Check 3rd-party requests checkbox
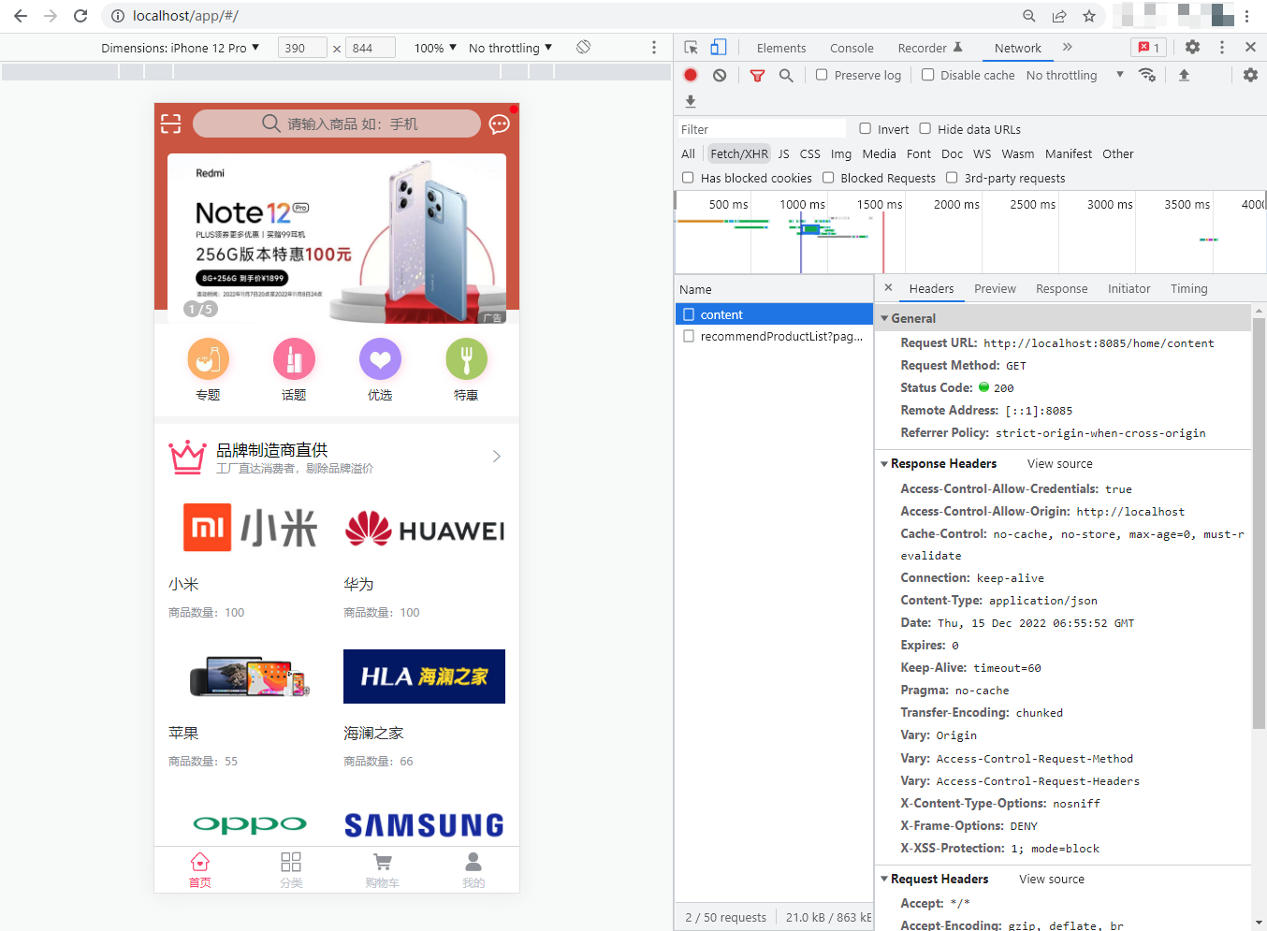The image size is (1267, 931). [x=952, y=178]
